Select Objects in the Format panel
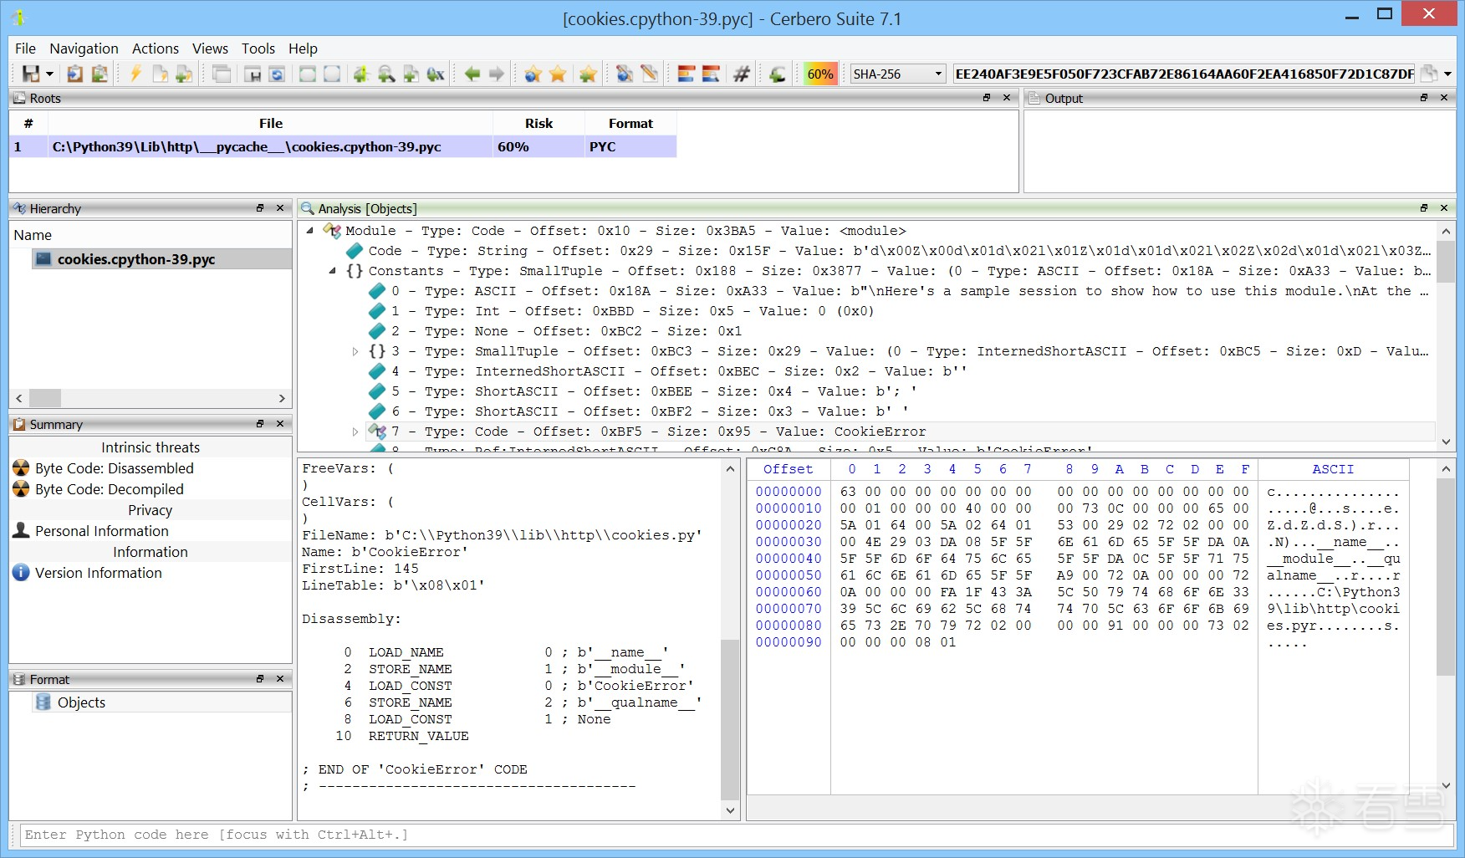This screenshot has width=1465, height=858. coord(81,702)
